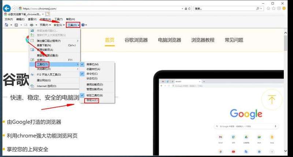Go to 首页 site navigation link
The width and height of the screenshot is (293, 157).
tap(110, 40)
